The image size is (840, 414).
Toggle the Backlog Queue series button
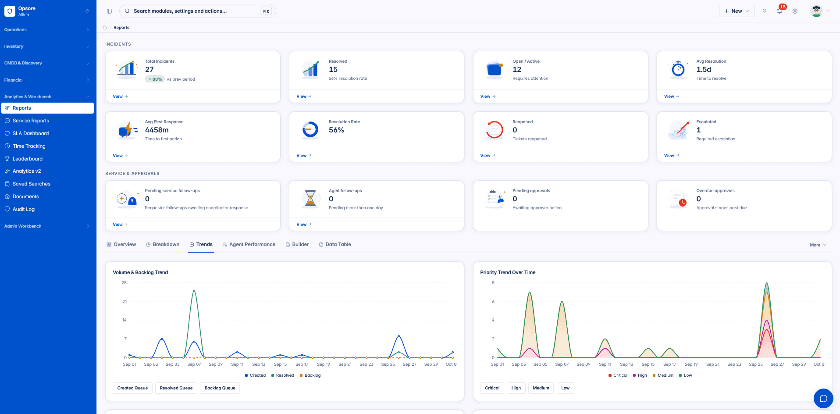pyautogui.click(x=220, y=388)
